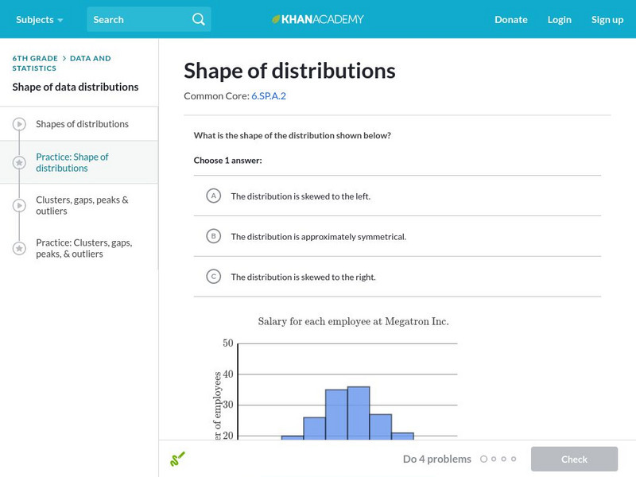Screen dimensions: 636x477
Task: Click the Khan Academy leaf logo
Action: [x=275, y=19]
